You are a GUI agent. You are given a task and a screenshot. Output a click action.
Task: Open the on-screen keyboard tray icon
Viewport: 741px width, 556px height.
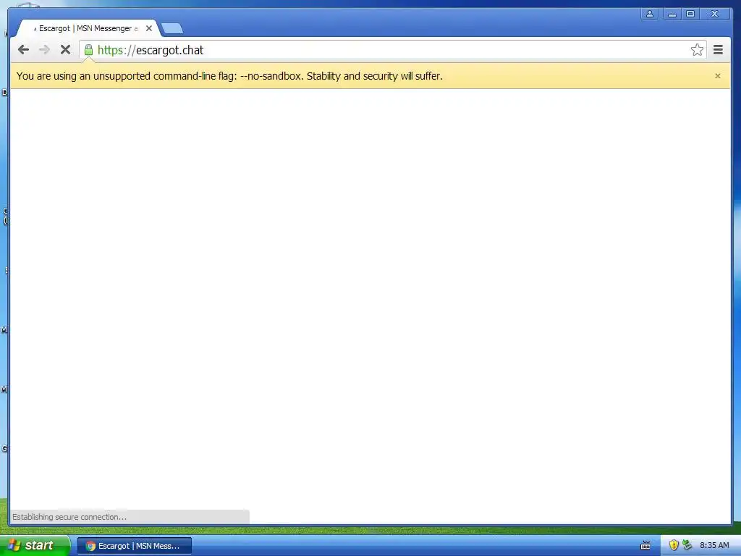coord(645,546)
